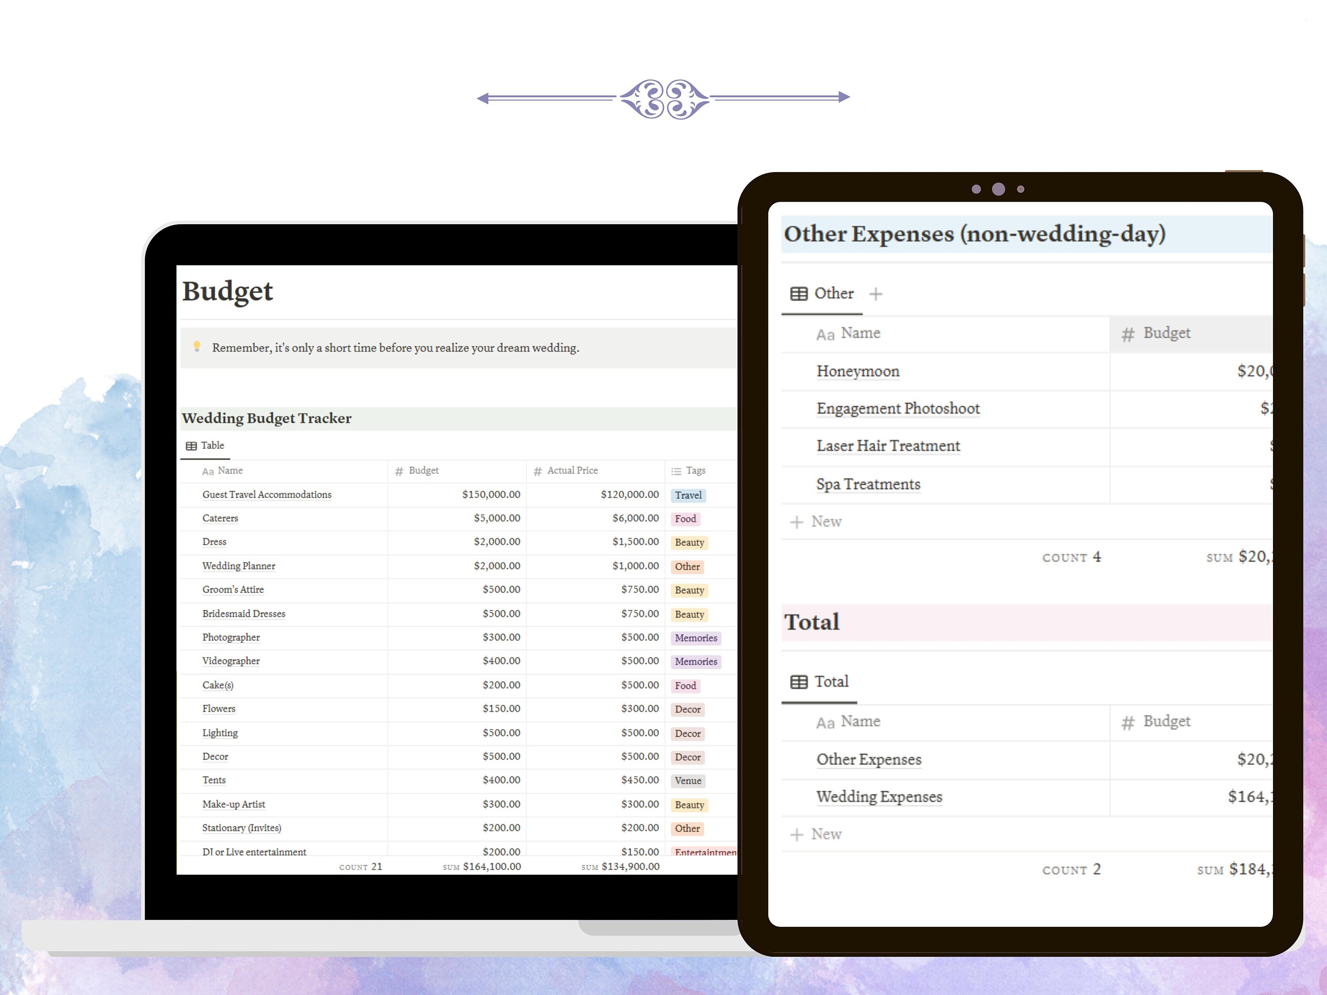Viewport: 1327px width, 995px height.
Task: Click the Aa Name icon in Other table
Action: point(825,335)
